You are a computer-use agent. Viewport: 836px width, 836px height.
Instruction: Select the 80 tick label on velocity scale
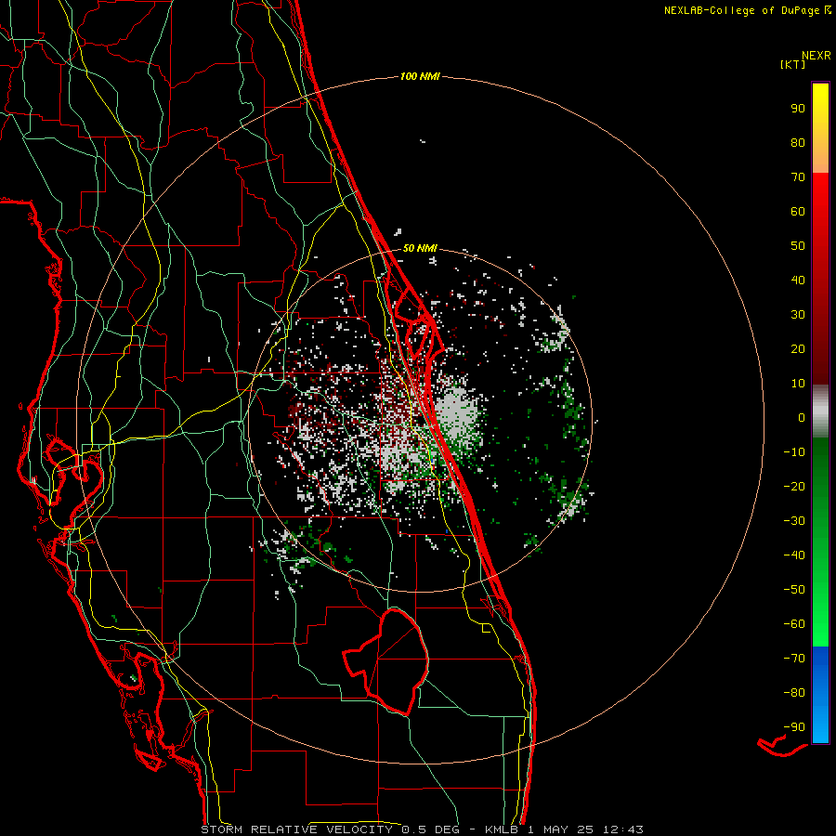(798, 142)
